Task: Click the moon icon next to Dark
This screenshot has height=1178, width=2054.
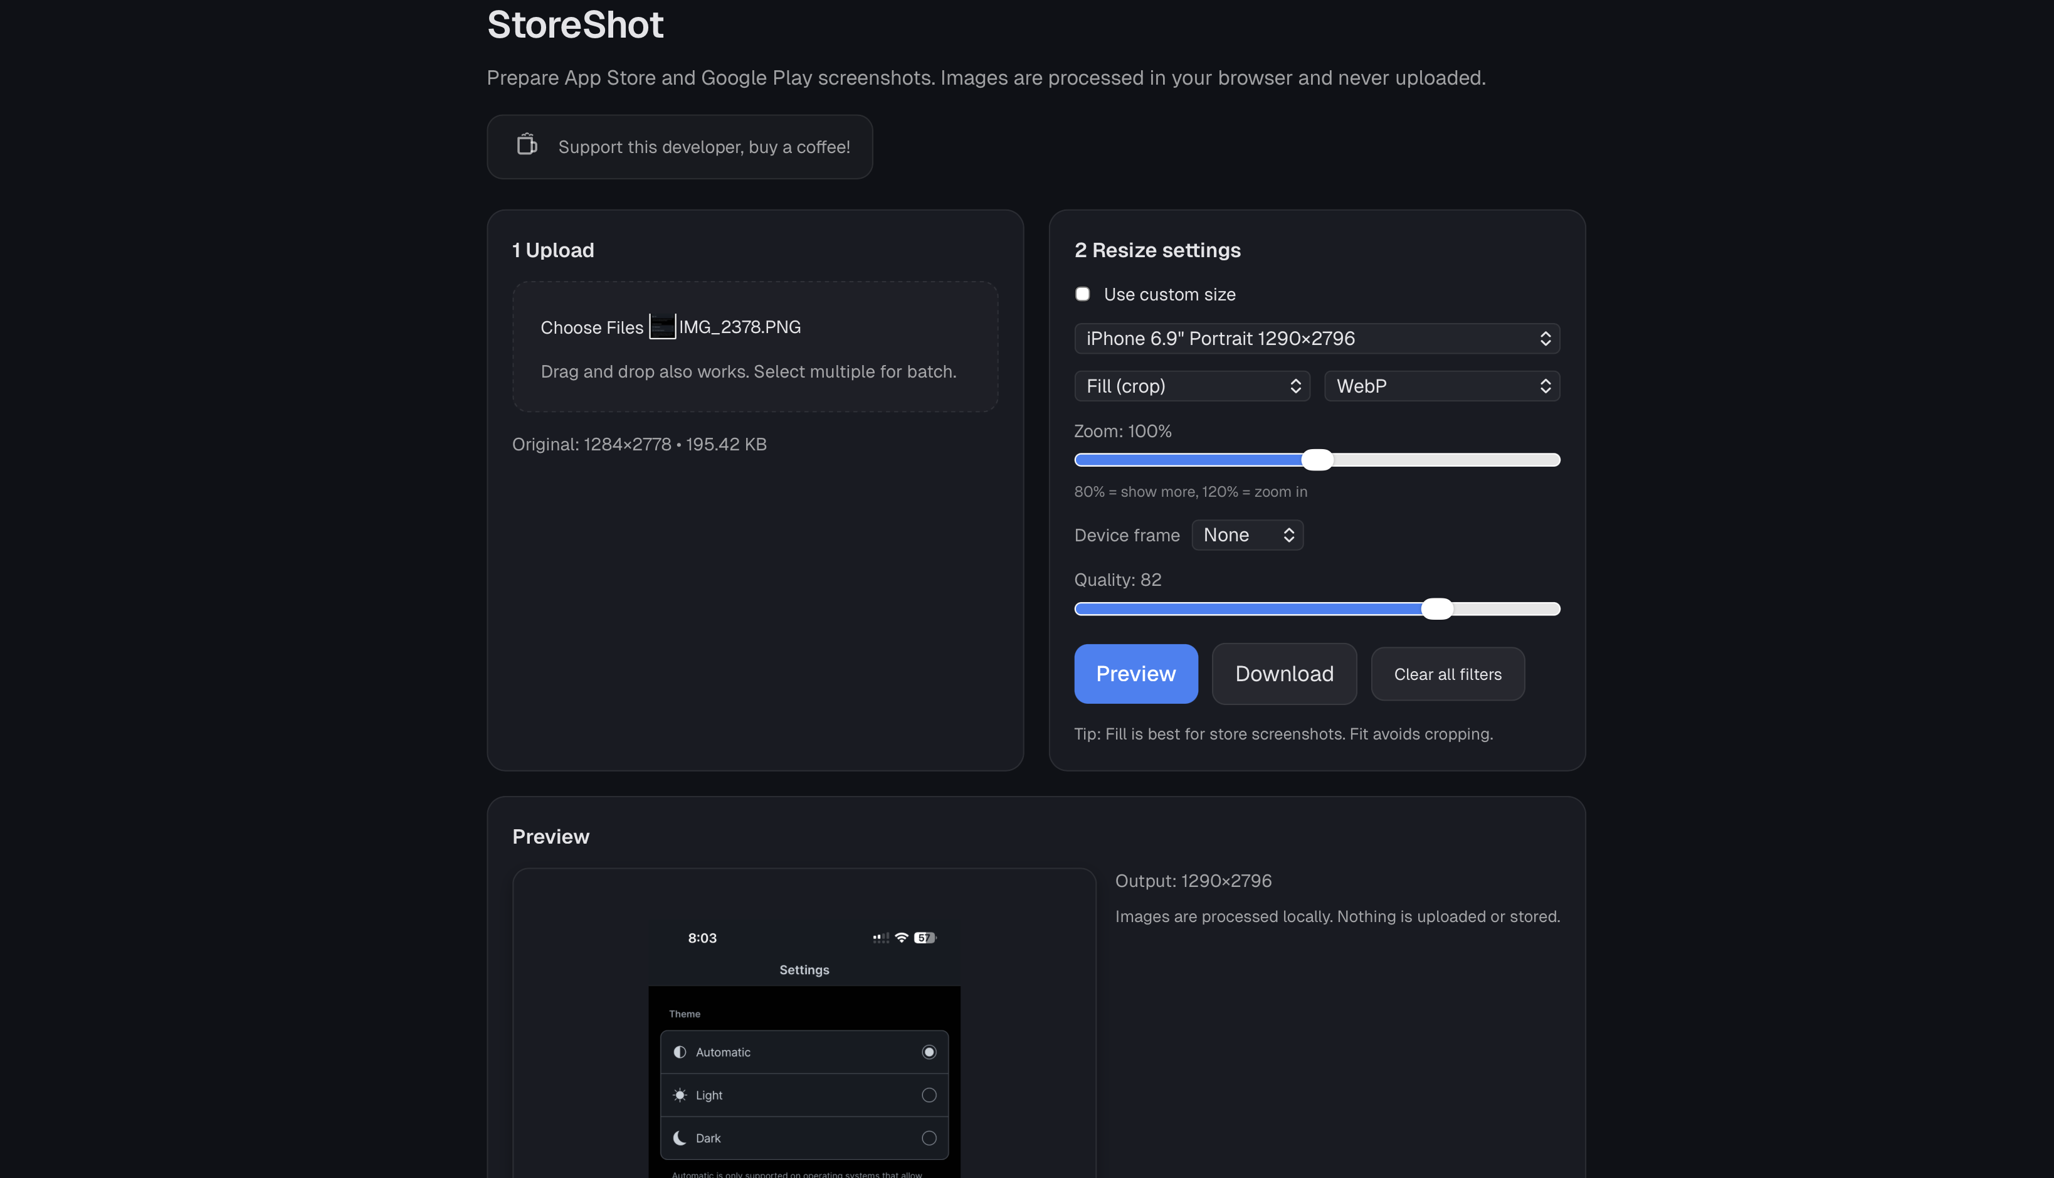Action: [679, 1138]
